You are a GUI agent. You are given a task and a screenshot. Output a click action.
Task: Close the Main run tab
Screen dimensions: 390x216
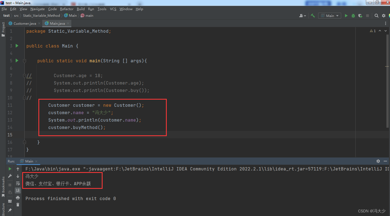(36, 161)
